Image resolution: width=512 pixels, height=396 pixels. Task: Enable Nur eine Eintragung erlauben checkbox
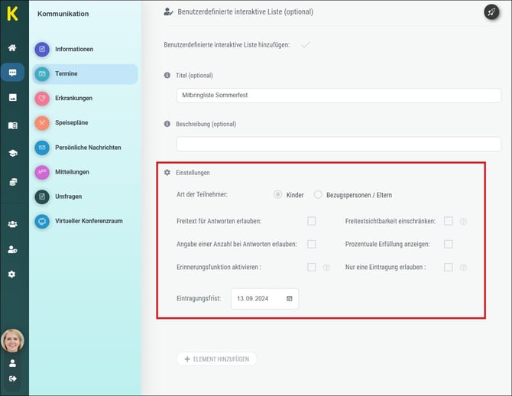coord(449,268)
